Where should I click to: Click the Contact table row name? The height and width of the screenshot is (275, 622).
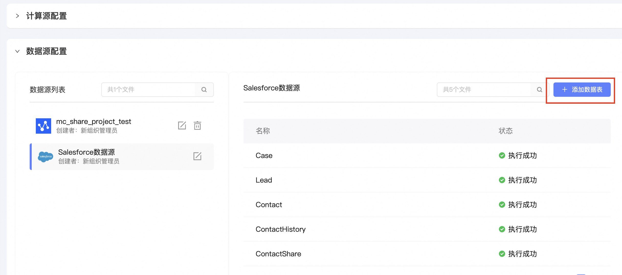(x=269, y=205)
